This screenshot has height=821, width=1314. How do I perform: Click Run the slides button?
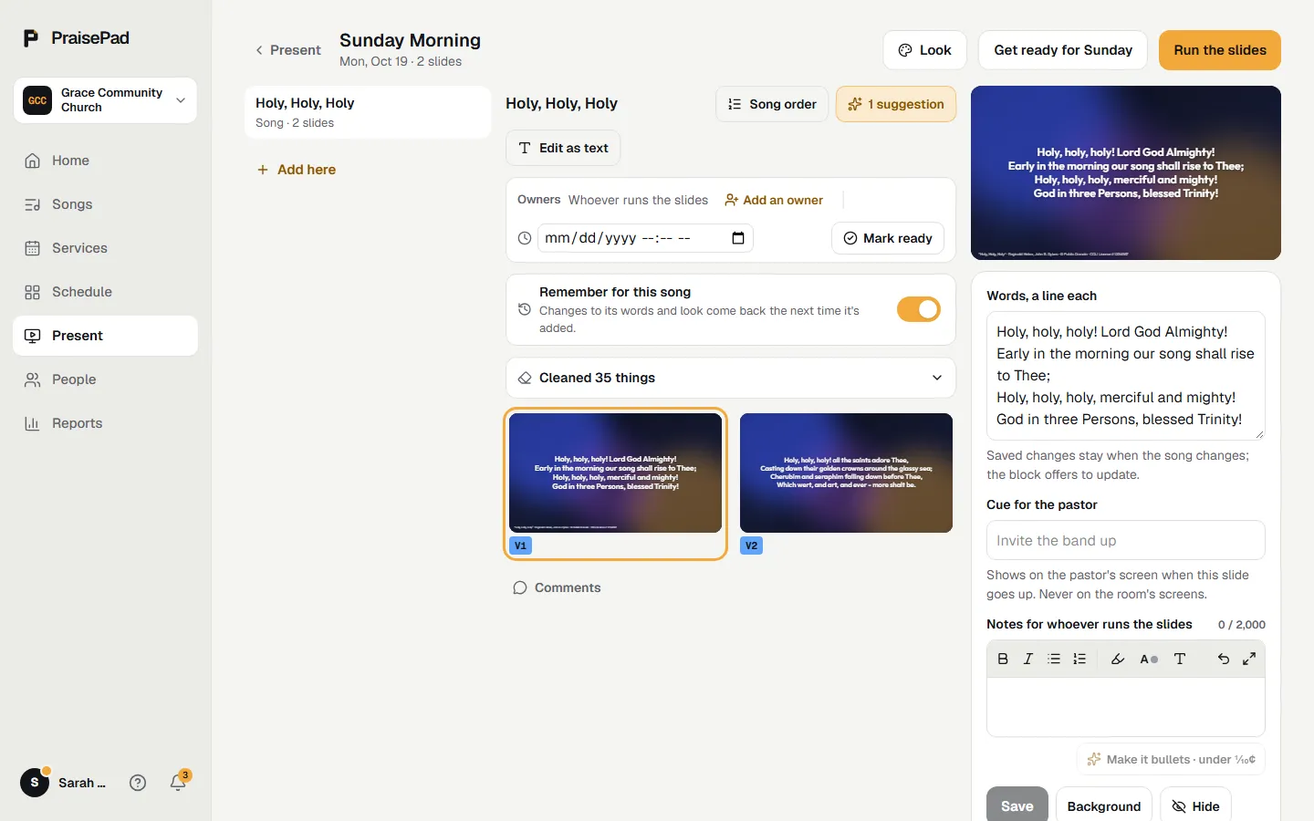tap(1220, 50)
